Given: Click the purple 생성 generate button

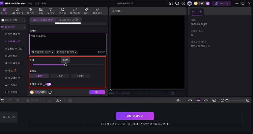Looking at the screenshot, I should [x=97, y=92].
